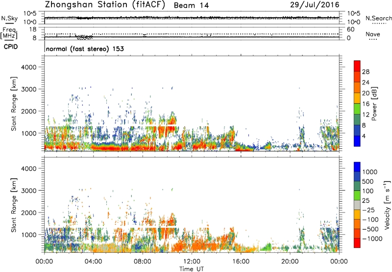Click the "Slant Range [km]" label of Power panel

[14, 104]
